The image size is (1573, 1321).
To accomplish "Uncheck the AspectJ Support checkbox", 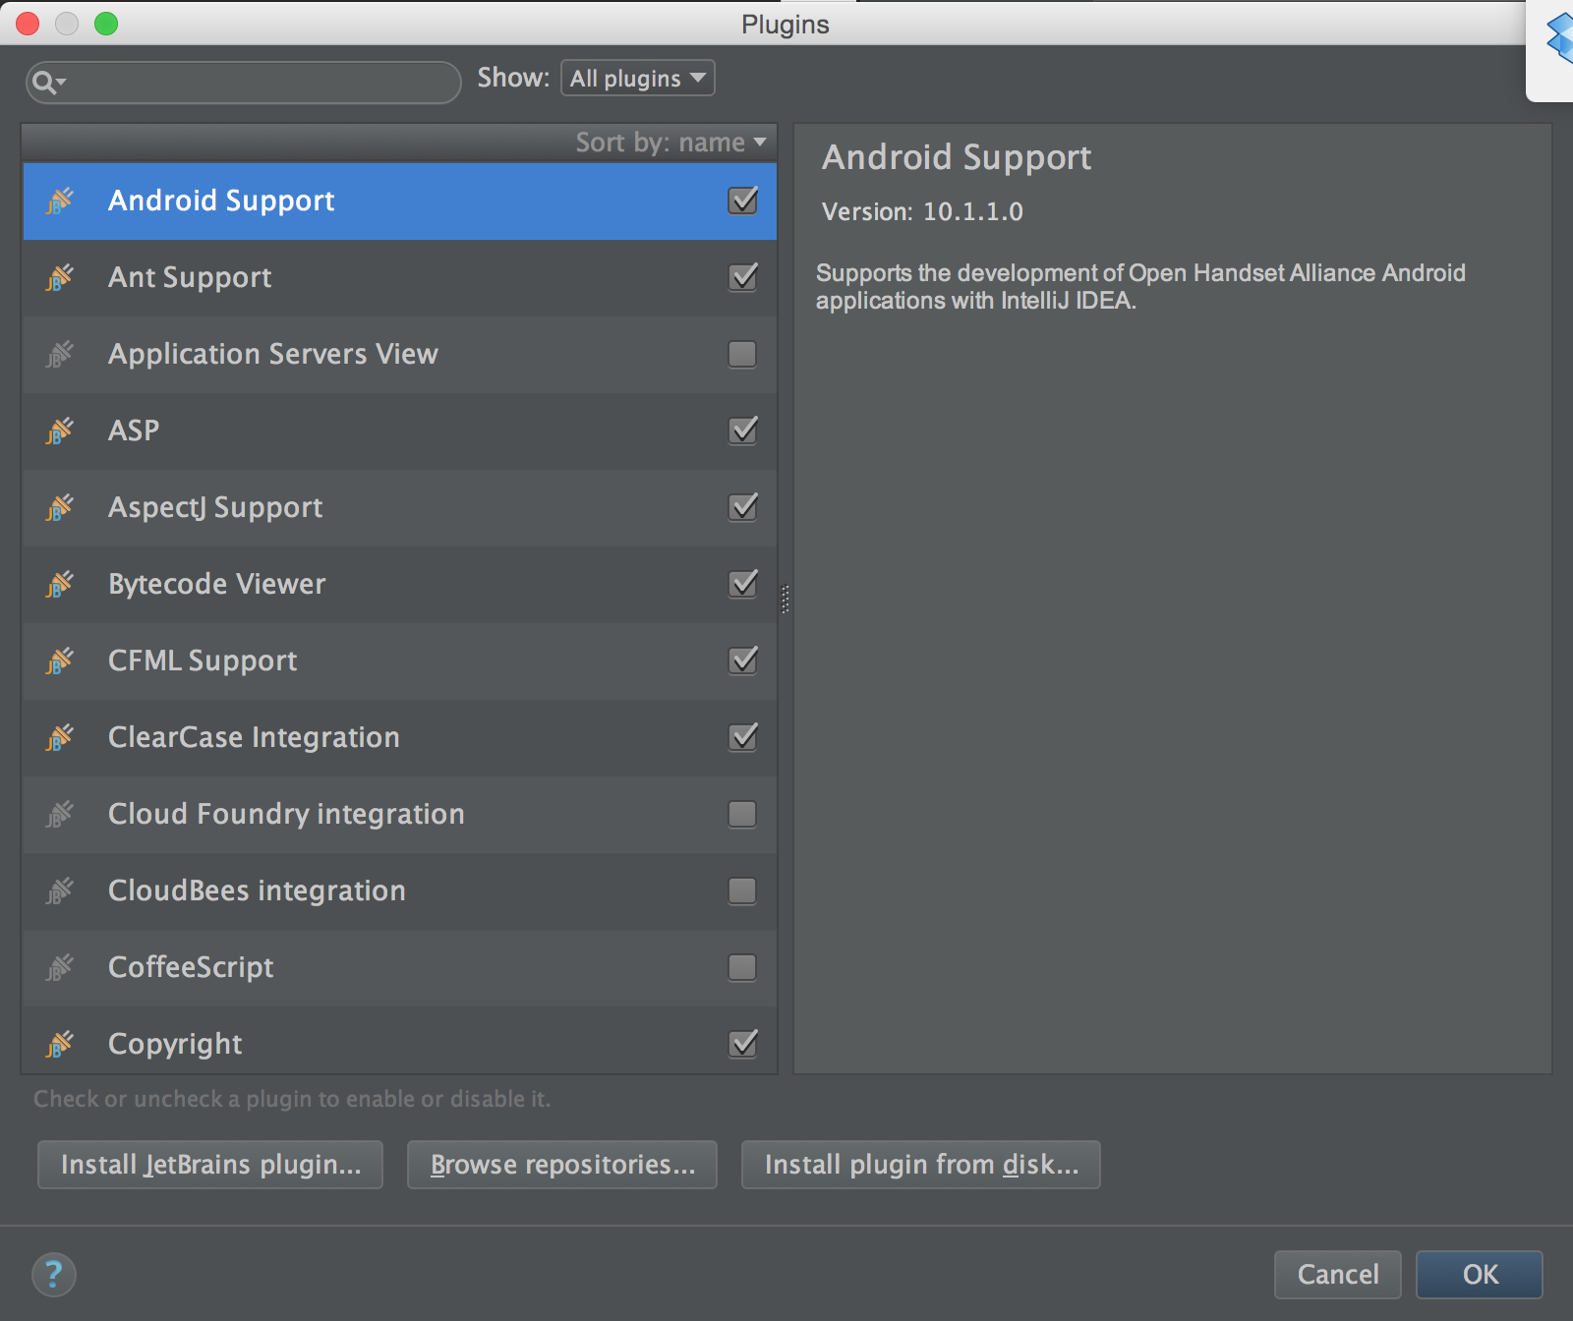I will [742, 507].
